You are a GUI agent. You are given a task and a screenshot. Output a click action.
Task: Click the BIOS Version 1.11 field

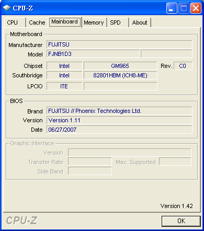tap(119, 120)
